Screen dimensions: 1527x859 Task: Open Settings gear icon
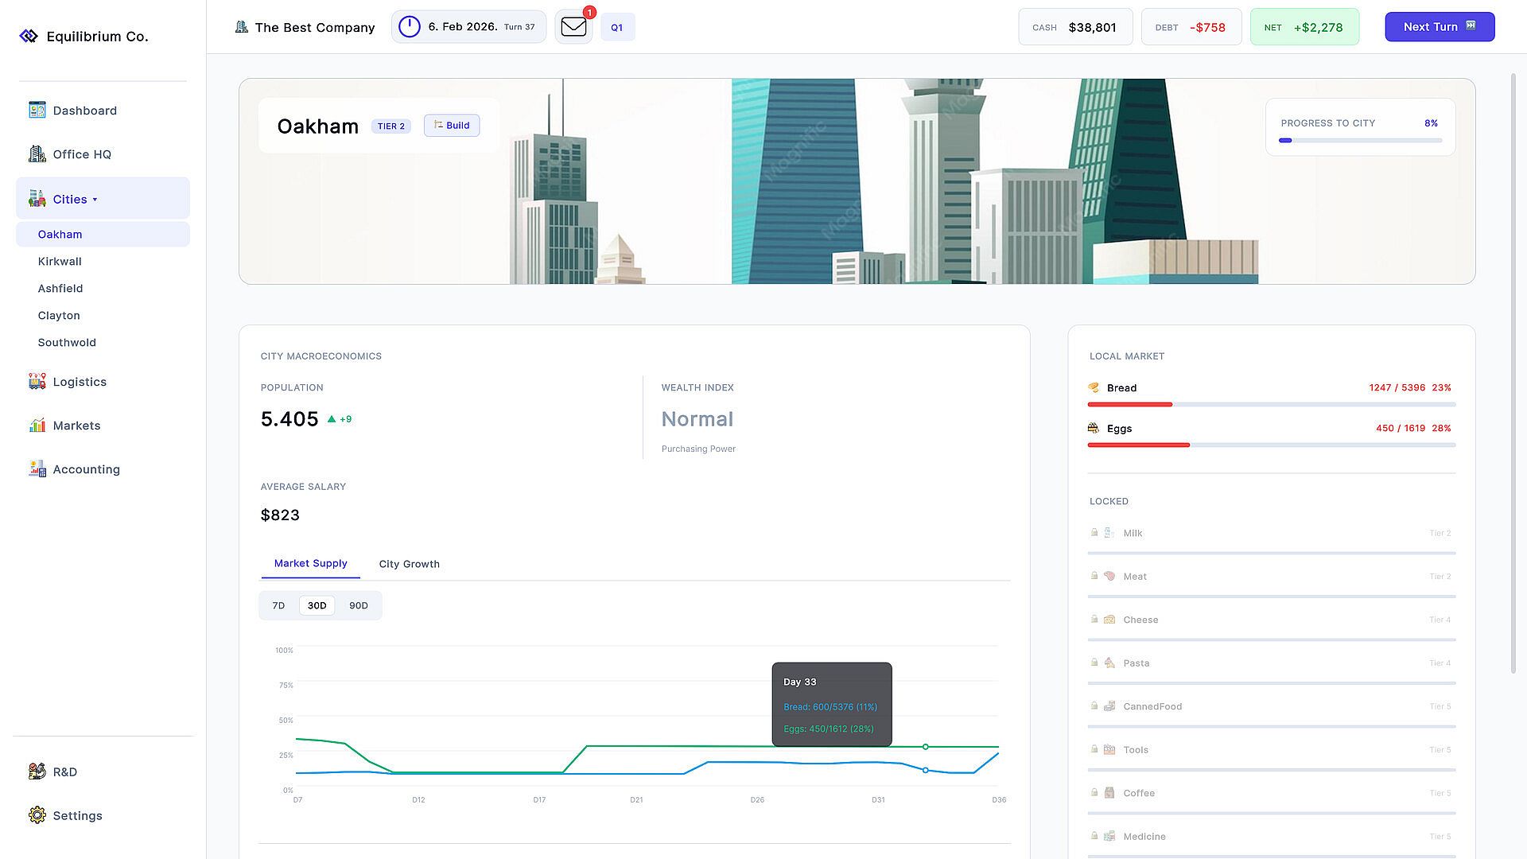[37, 814]
